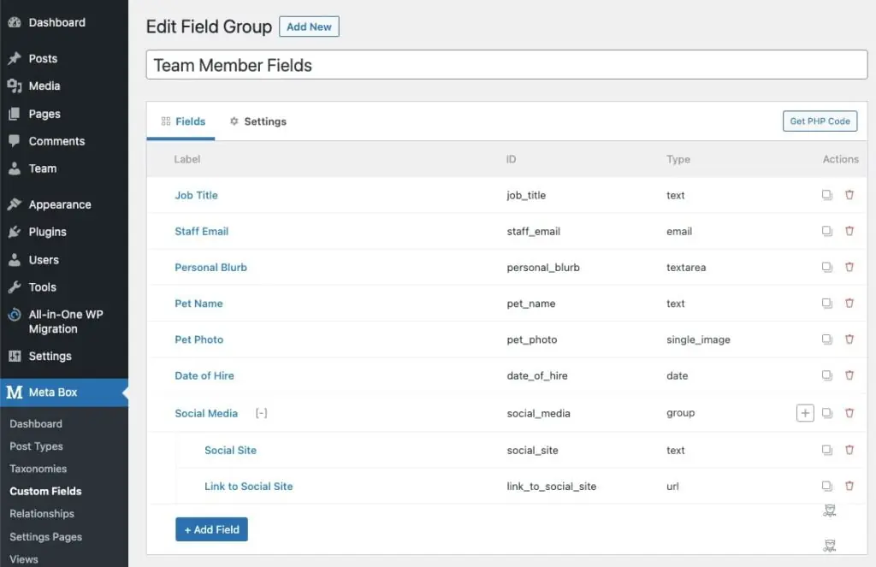
Task: Duplicate the Pet Name field
Action: click(x=827, y=303)
